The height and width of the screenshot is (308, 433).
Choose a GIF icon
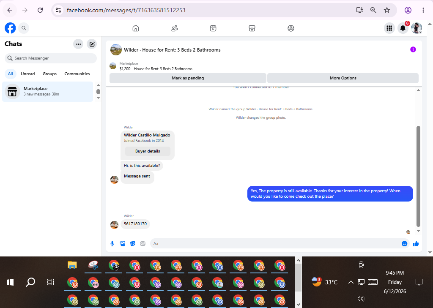[x=143, y=244]
